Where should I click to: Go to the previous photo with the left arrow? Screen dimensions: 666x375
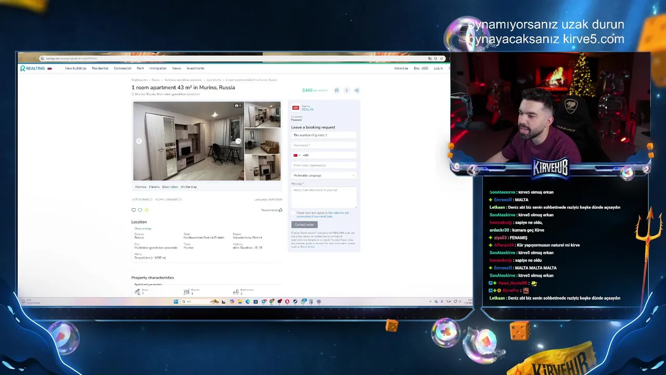point(139,141)
